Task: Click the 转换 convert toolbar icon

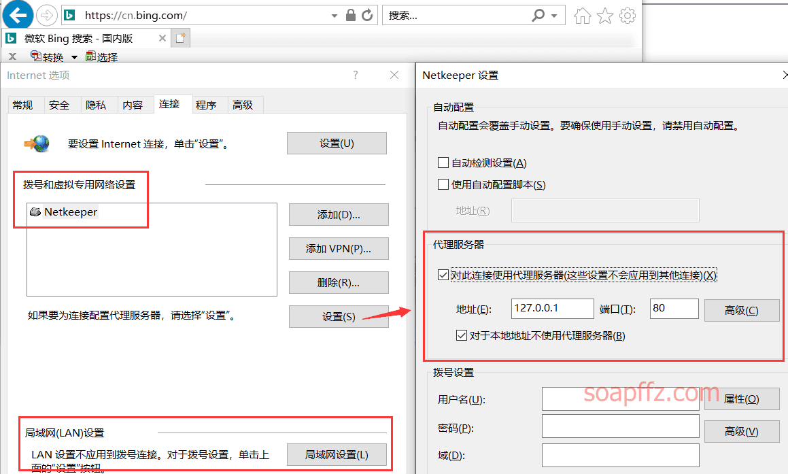Action: coord(35,56)
